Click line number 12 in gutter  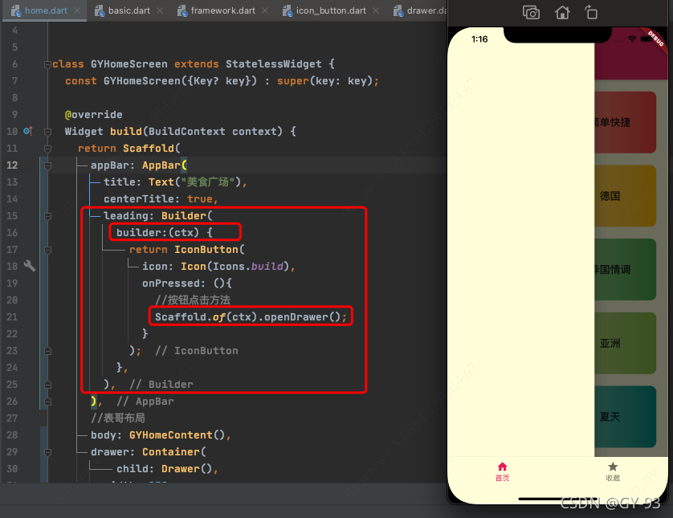pyautogui.click(x=12, y=165)
